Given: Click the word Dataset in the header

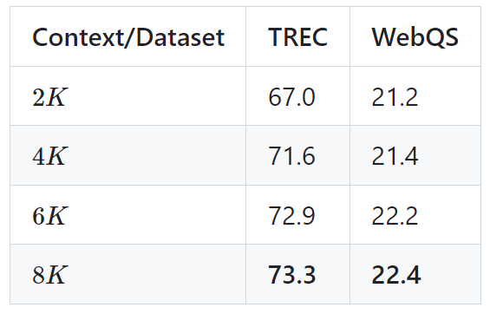Looking at the screenshot, I should point(180,37).
